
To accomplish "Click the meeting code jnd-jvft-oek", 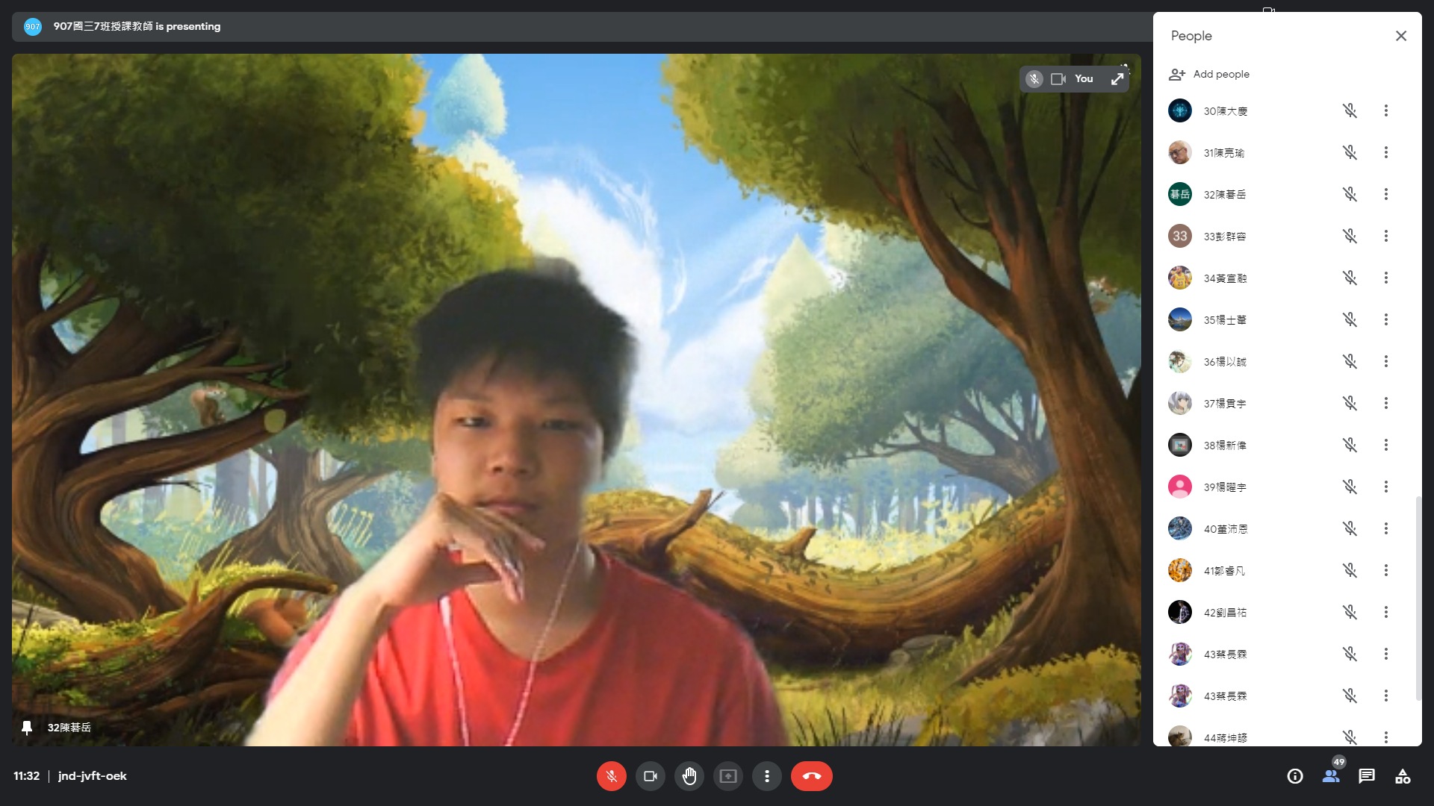I will pos(93,776).
